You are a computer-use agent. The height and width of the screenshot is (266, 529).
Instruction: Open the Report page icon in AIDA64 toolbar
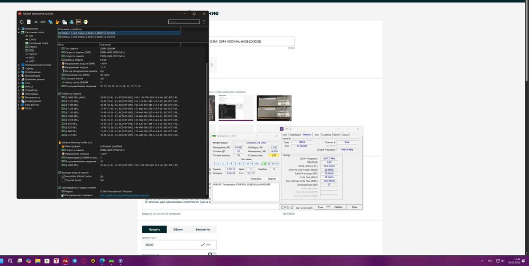pos(29,22)
